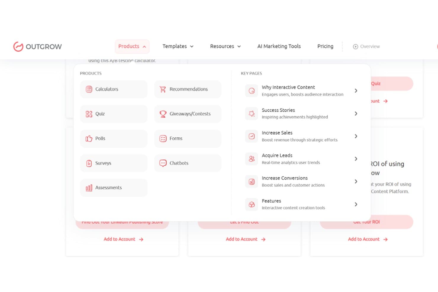This screenshot has width=438, height=292.
Task: Open AI Marketing Tools page
Action: 279,46
